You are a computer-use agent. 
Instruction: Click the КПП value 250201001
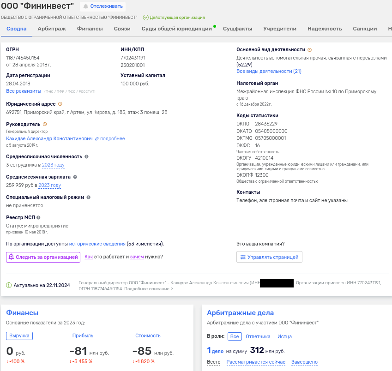tap(133, 65)
